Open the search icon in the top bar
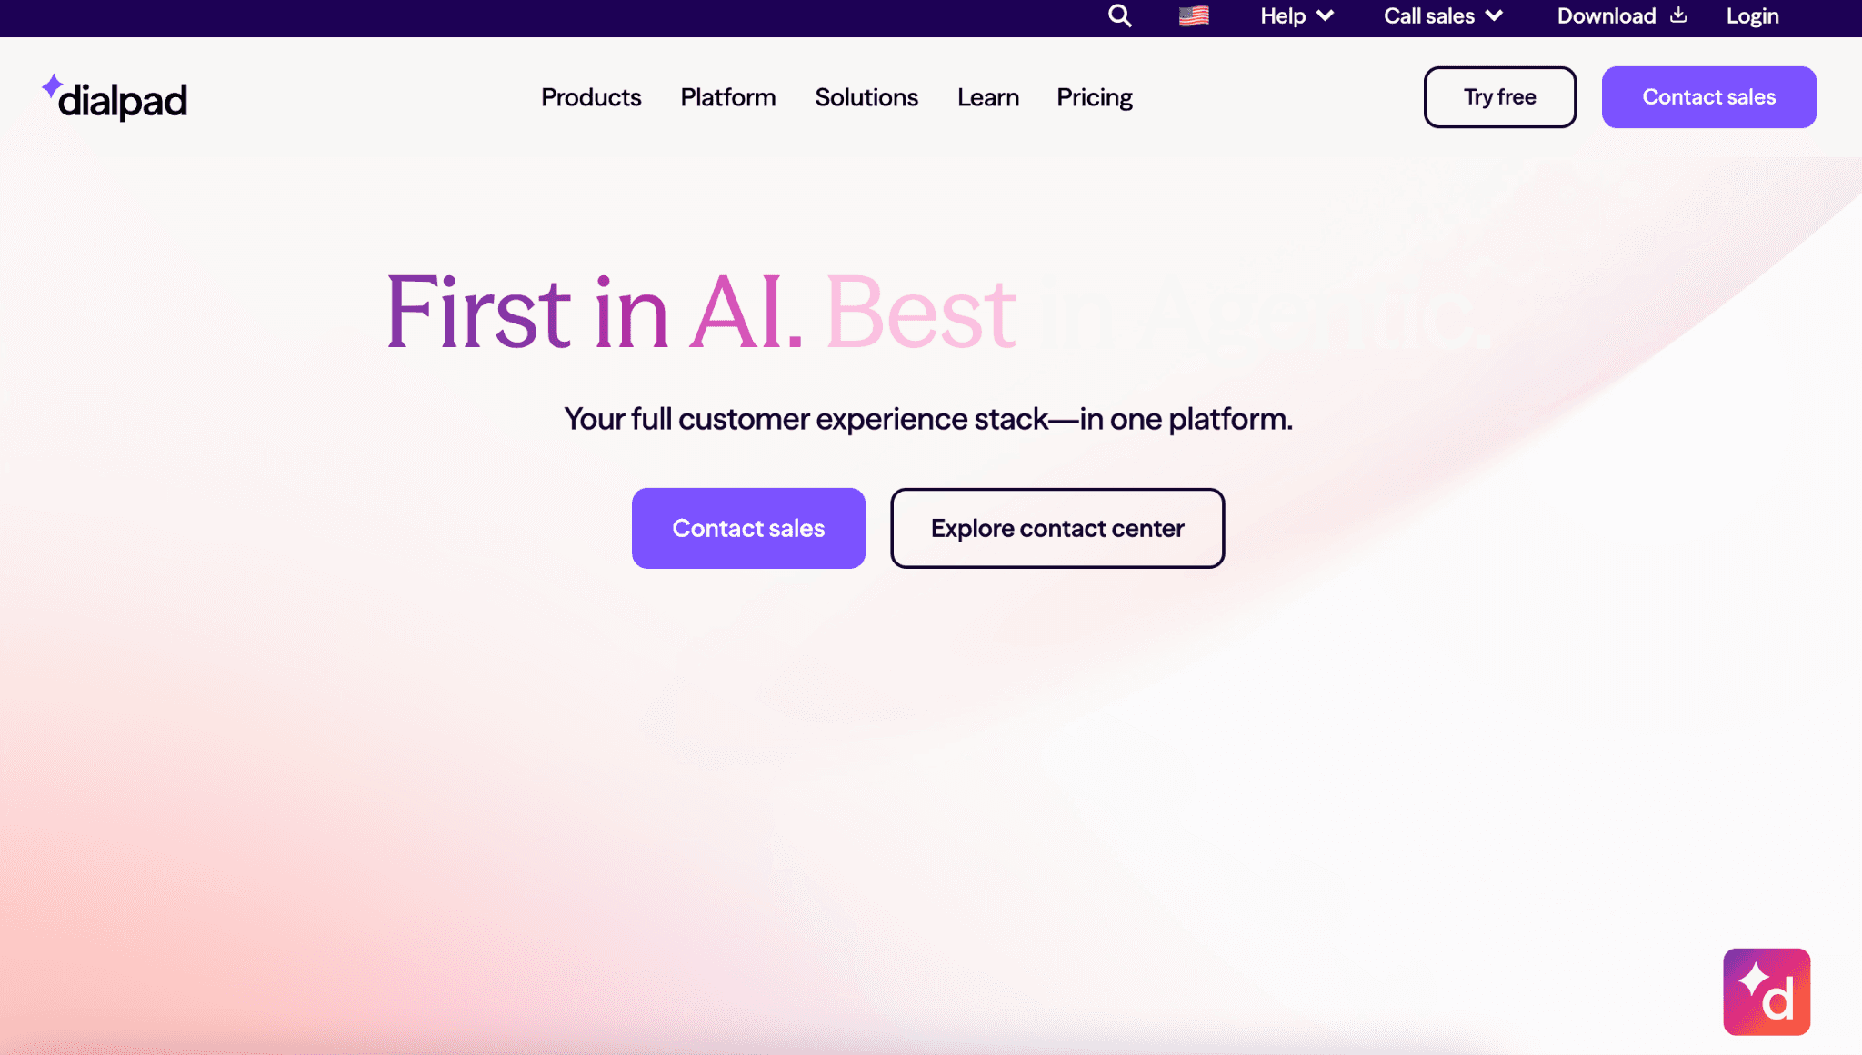The height and width of the screenshot is (1055, 1862). click(1119, 15)
